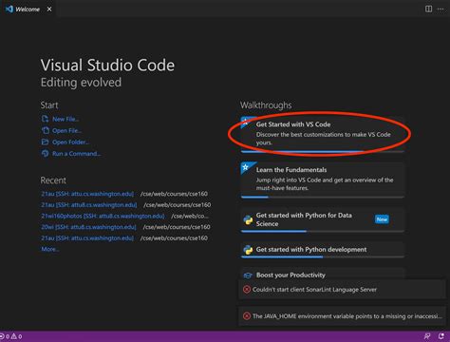Click the error icon on JAVA_HOME notification
Screen dimensions: 450x342
pos(247,316)
